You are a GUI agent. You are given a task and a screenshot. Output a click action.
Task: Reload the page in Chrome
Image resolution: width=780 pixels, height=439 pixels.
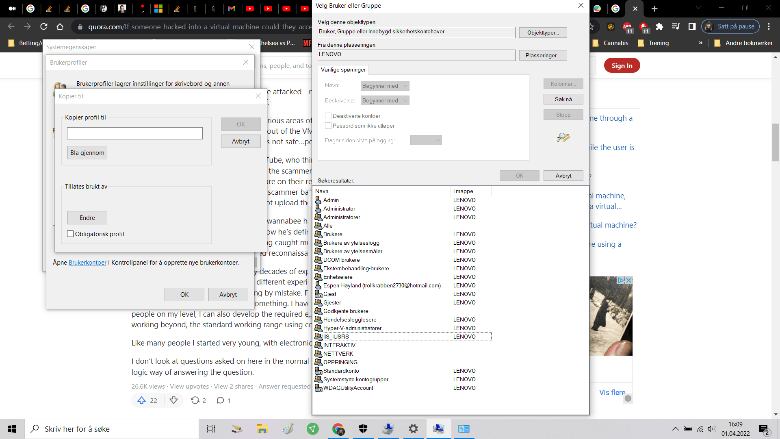click(x=43, y=26)
